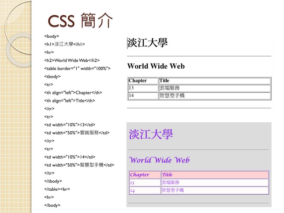The height and width of the screenshot is (213, 284).
Task: Click the pink 'Chapter' header cell
Action: tap(145, 175)
